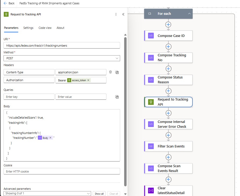
Task: Click the Filter Scan Events action icon
Action: click(x=151, y=146)
